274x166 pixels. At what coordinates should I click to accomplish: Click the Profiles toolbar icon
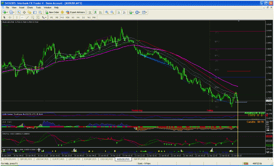[x=11, y=12]
